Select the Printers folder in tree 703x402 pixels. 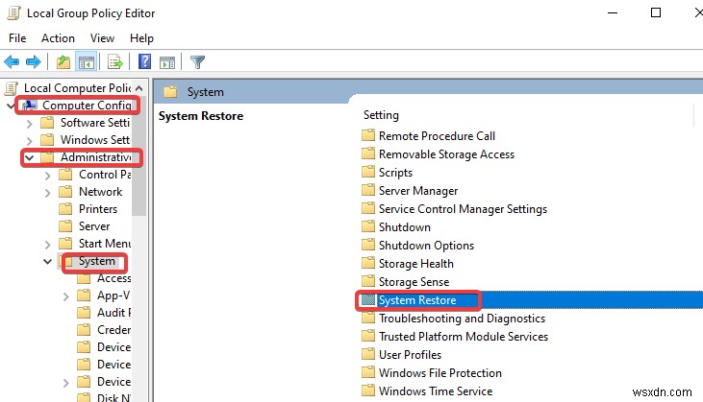click(x=98, y=209)
